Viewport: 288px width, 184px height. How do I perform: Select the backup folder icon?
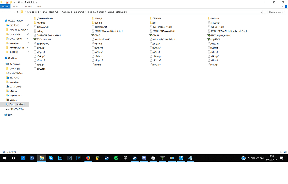pyautogui.click(x=93, y=19)
